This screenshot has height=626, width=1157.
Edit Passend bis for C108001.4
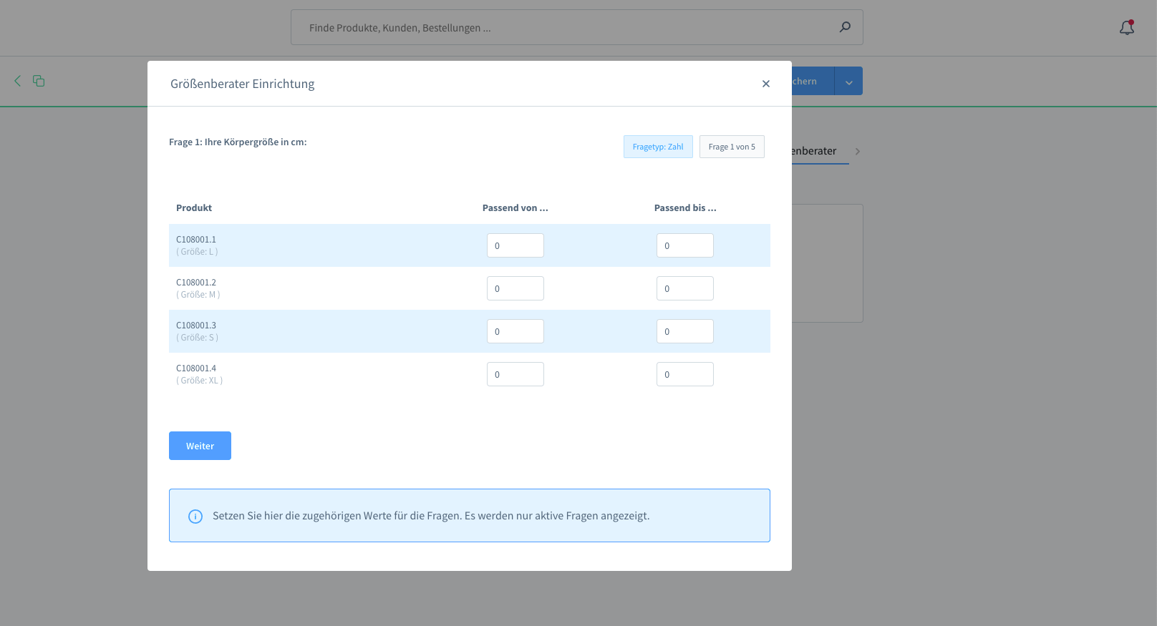pyautogui.click(x=685, y=374)
